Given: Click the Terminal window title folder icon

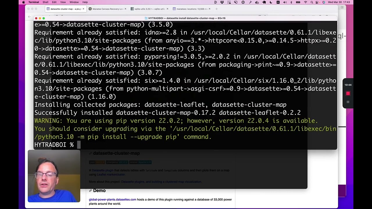Looking at the screenshot, I should 146,18.
